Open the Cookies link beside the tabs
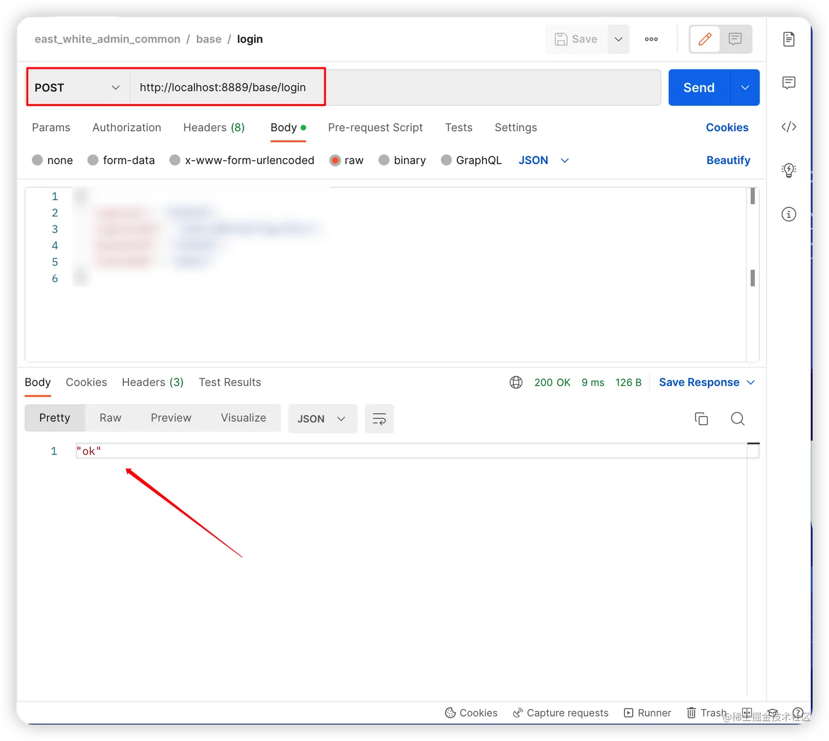The width and height of the screenshot is (829, 741). (x=727, y=127)
